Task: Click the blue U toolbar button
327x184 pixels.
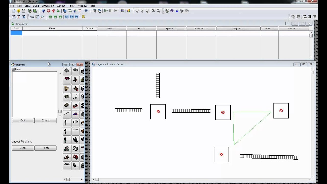Action: (x=77, y=17)
